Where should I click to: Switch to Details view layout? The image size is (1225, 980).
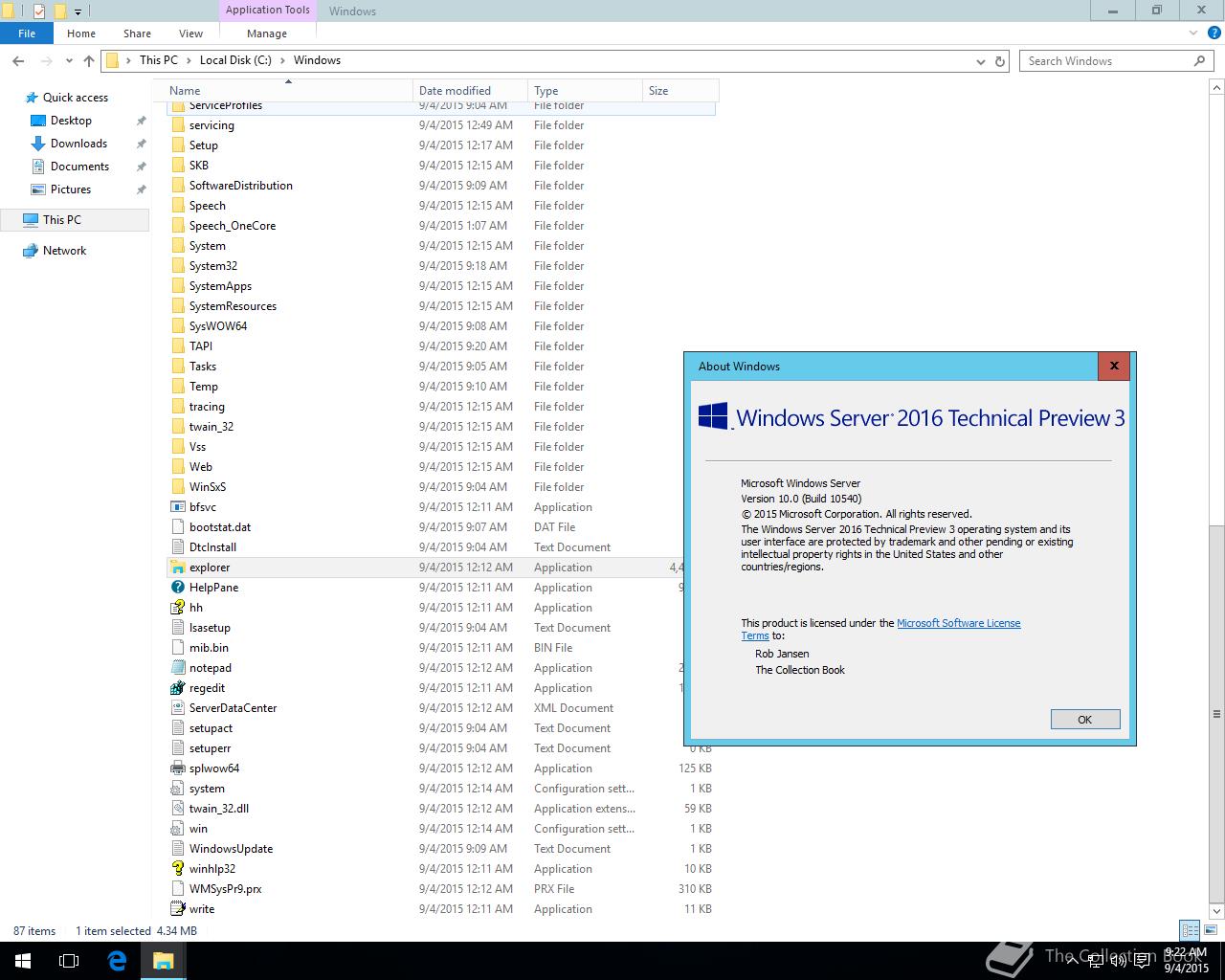[x=1190, y=930]
